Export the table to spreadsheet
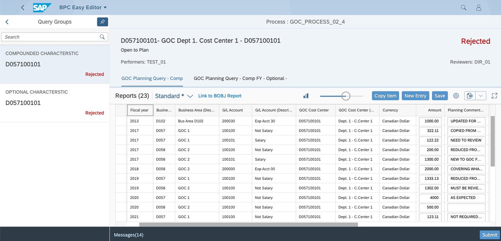501x241 pixels. [x=470, y=96]
